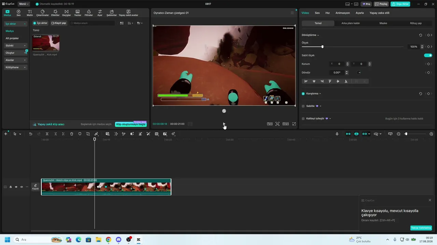Click the Medya arayın search field
Viewport: 437px width, 245px height.
[x=92, y=23]
